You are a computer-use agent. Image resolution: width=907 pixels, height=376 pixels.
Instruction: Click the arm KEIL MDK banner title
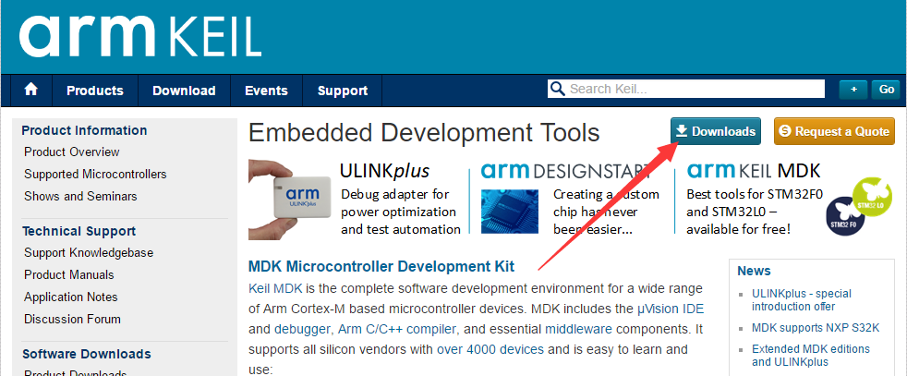(x=754, y=170)
